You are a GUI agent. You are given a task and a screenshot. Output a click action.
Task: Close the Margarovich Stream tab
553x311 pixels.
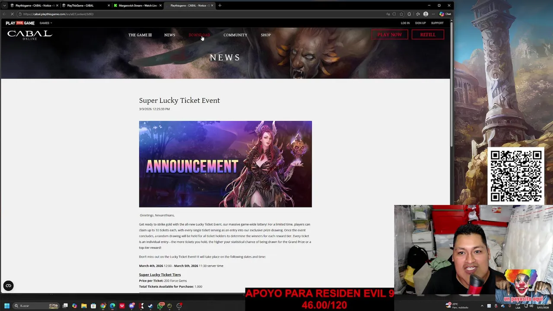(x=160, y=6)
